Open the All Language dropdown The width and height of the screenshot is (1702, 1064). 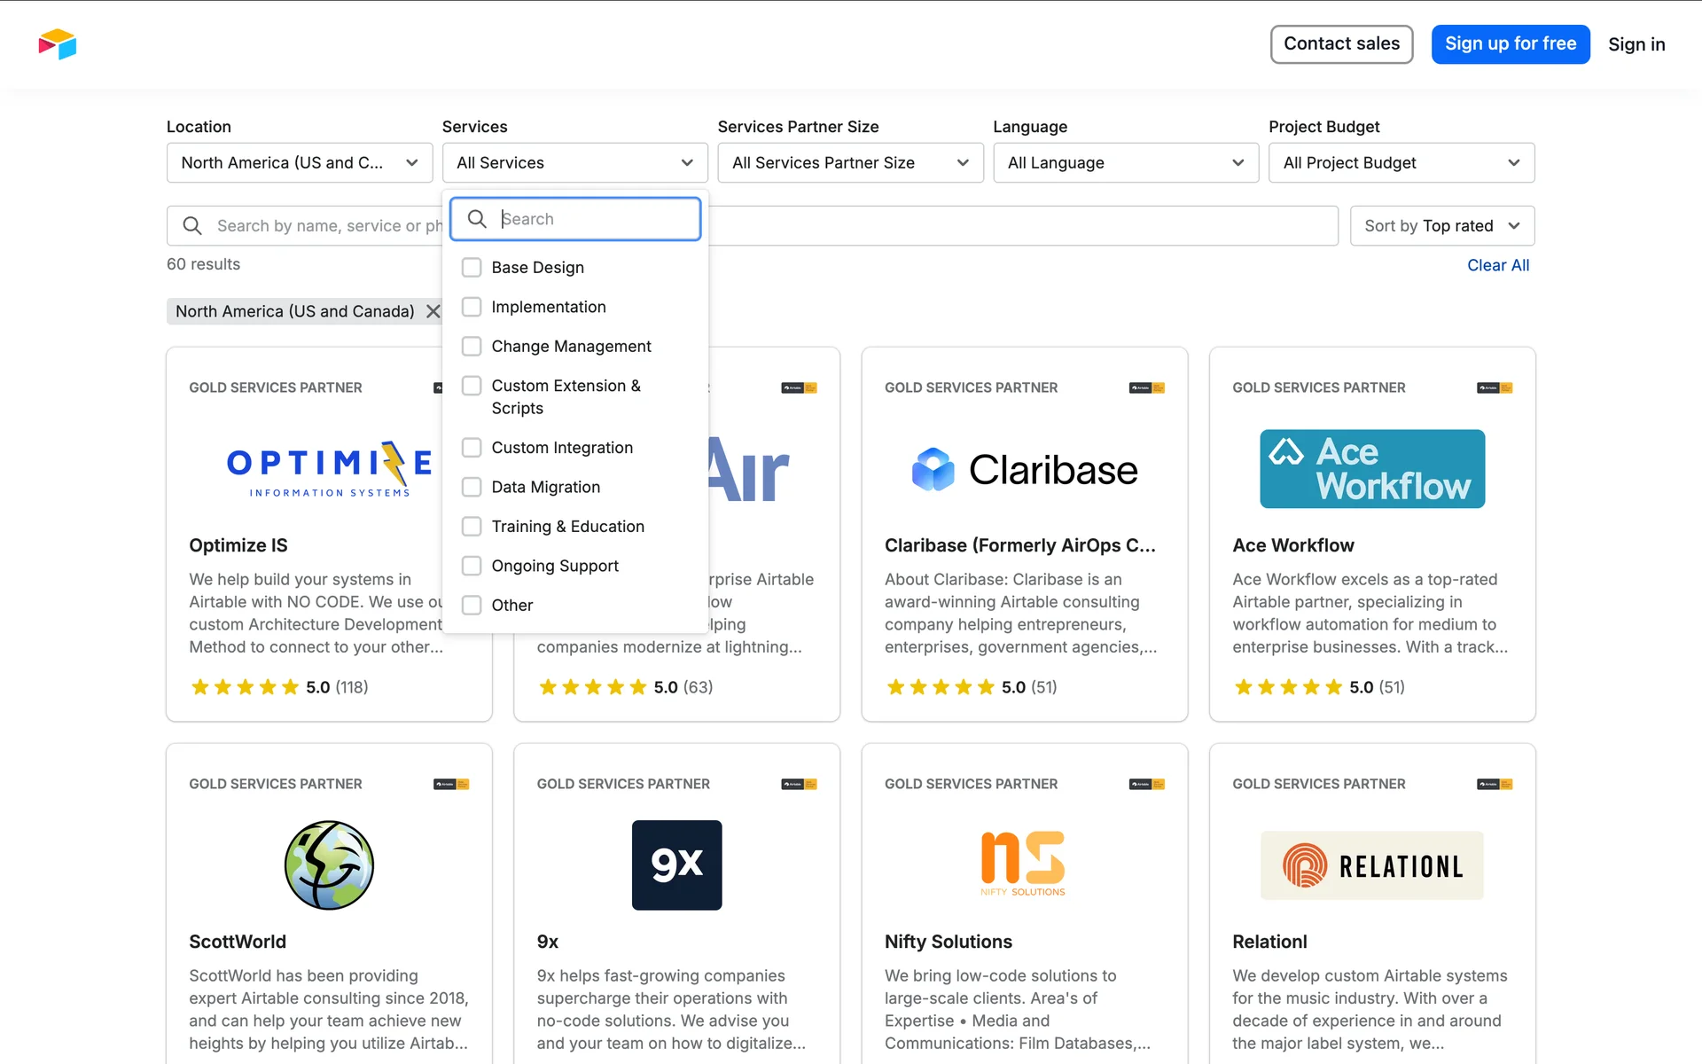[1126, 163]
